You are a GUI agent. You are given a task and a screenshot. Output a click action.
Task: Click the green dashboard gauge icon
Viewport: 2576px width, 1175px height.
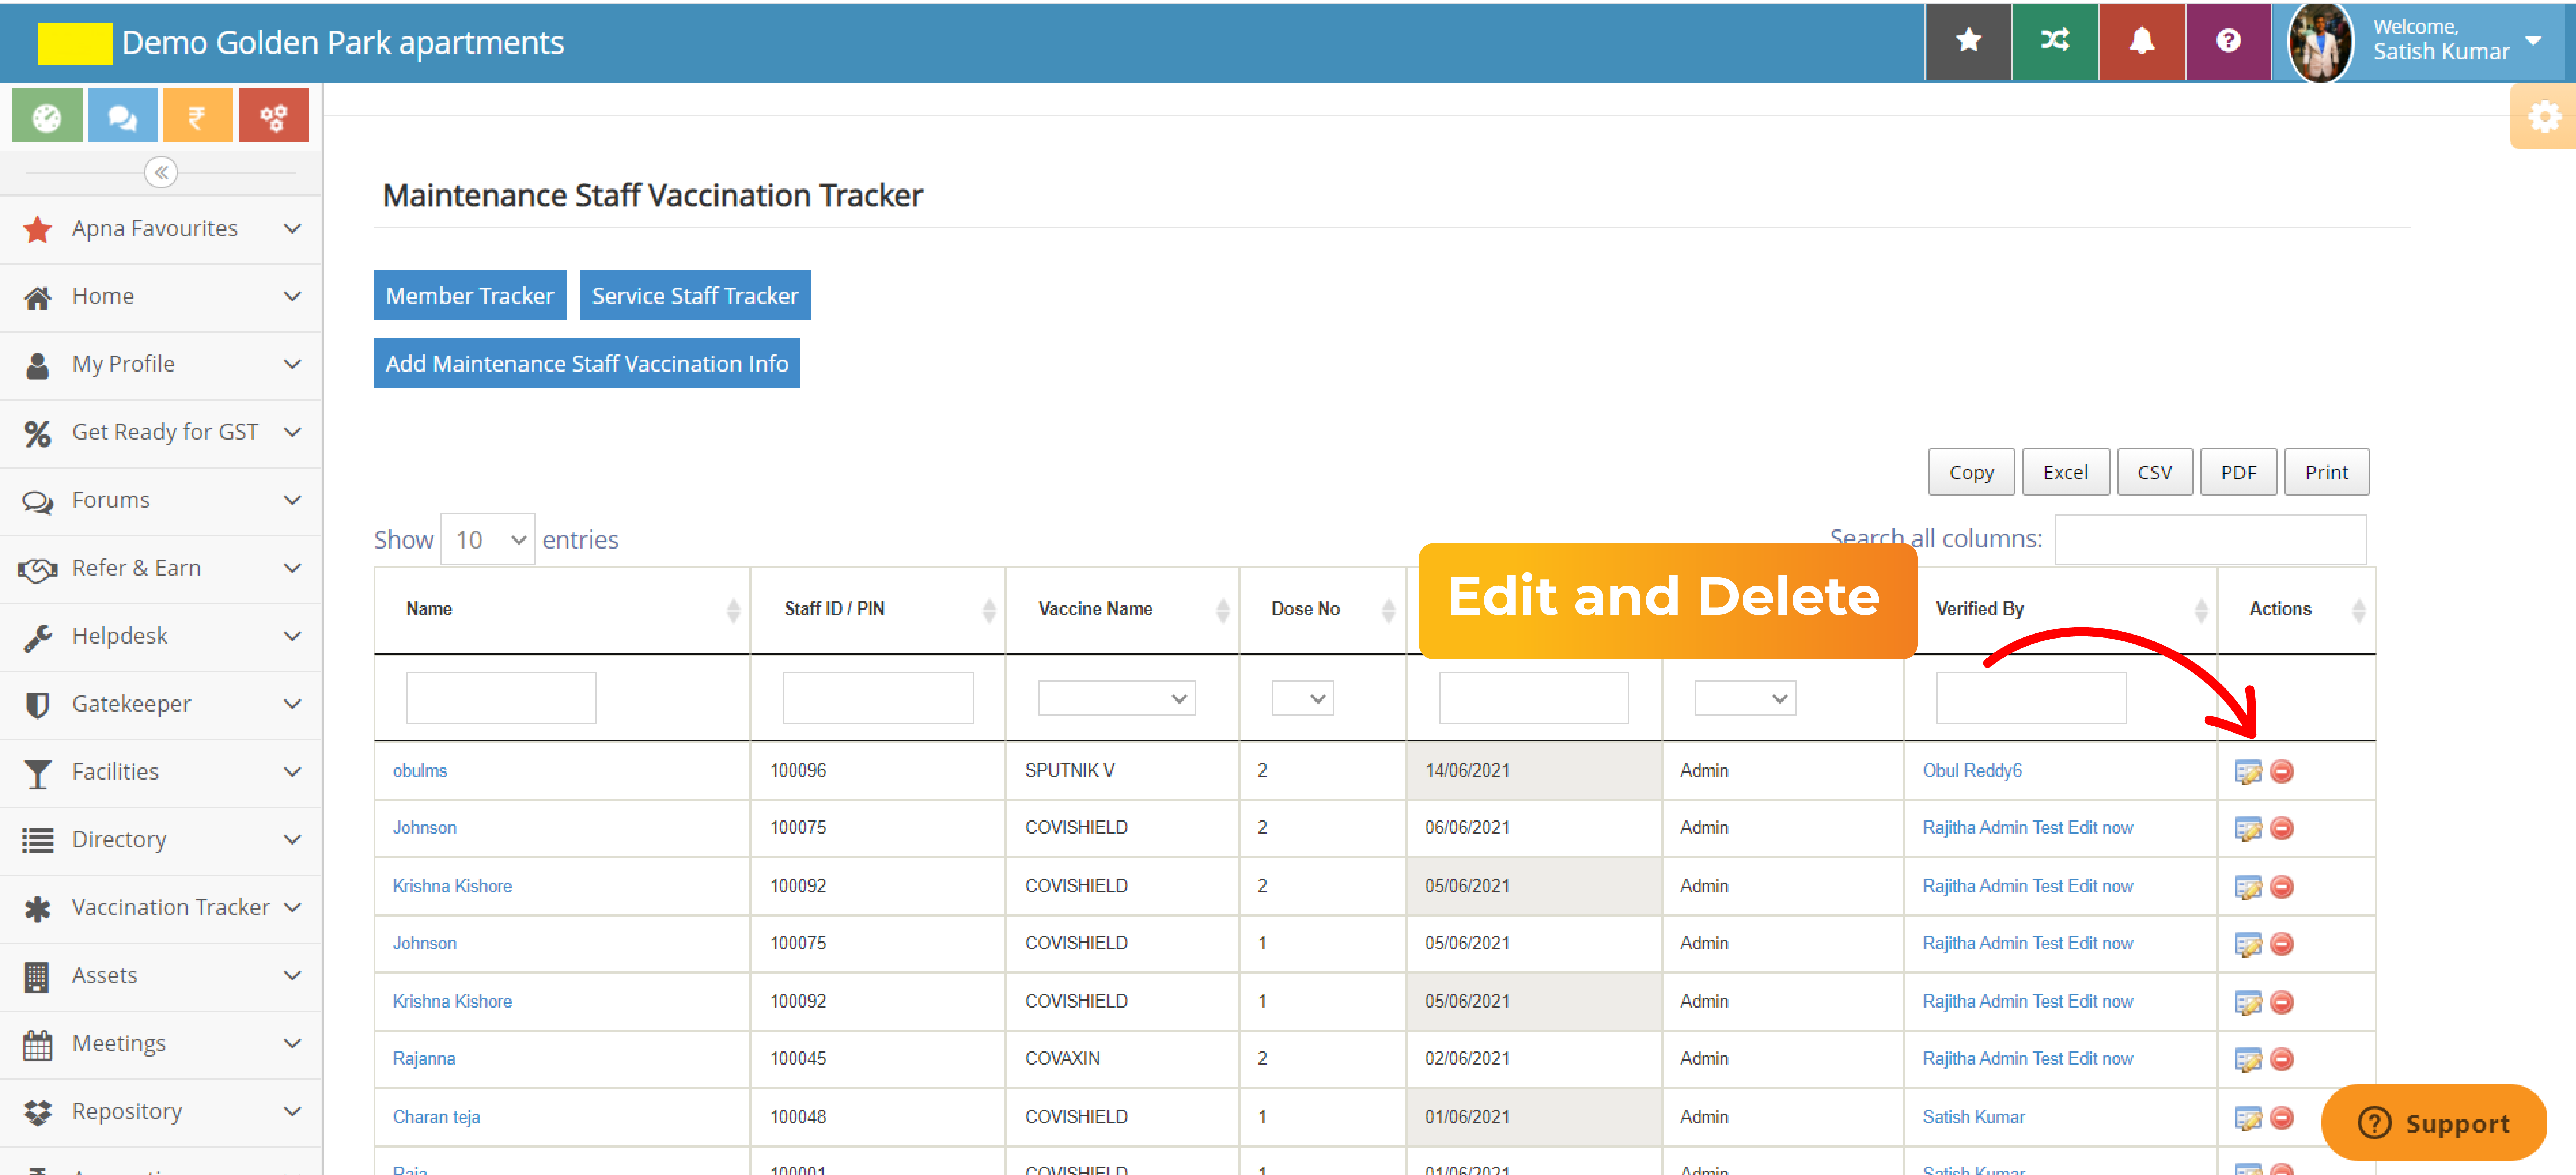tap(47, 116)
